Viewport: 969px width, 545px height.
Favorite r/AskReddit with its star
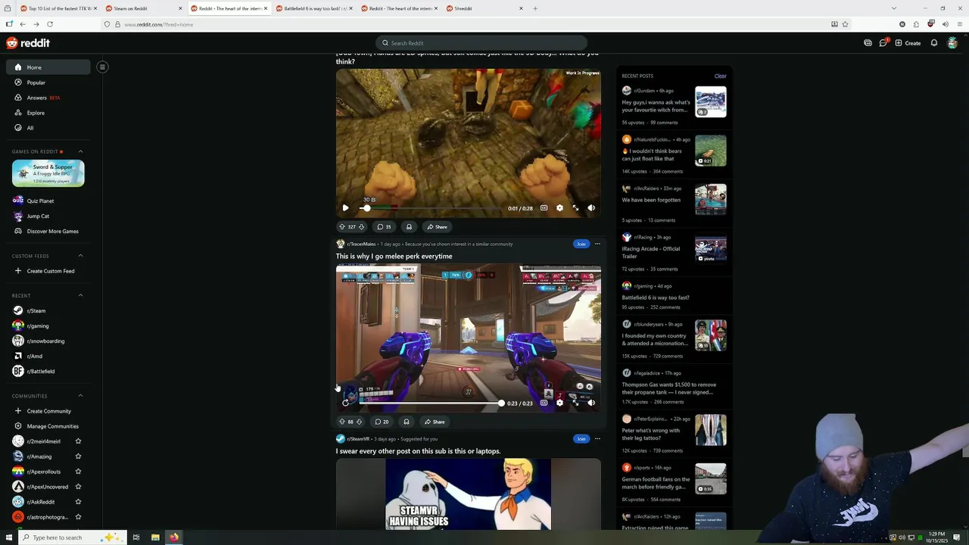click(x=78, y=502)
